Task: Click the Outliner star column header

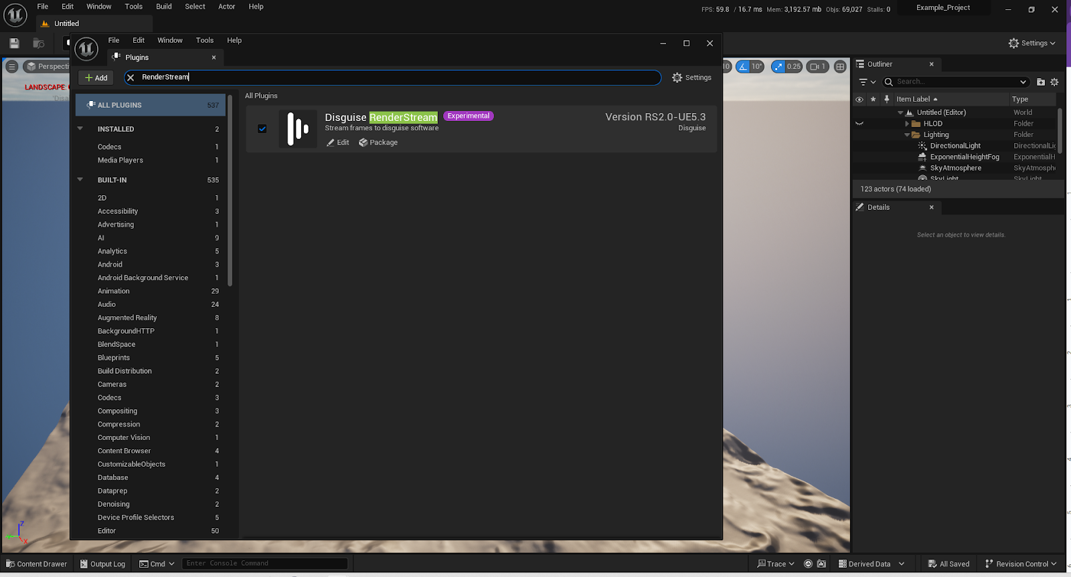Action: click(x=873, y=99)
